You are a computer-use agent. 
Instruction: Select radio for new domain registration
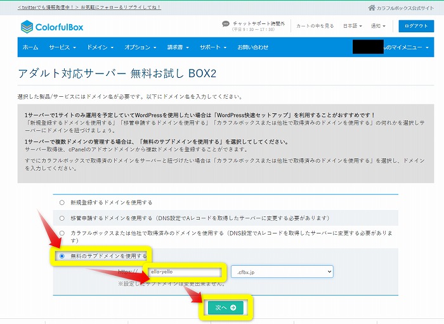click(62, 202)
